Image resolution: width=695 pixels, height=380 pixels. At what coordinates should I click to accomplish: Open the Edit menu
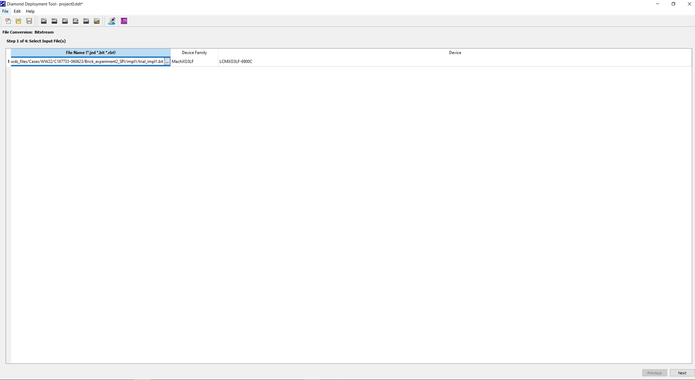click(17, 11)
